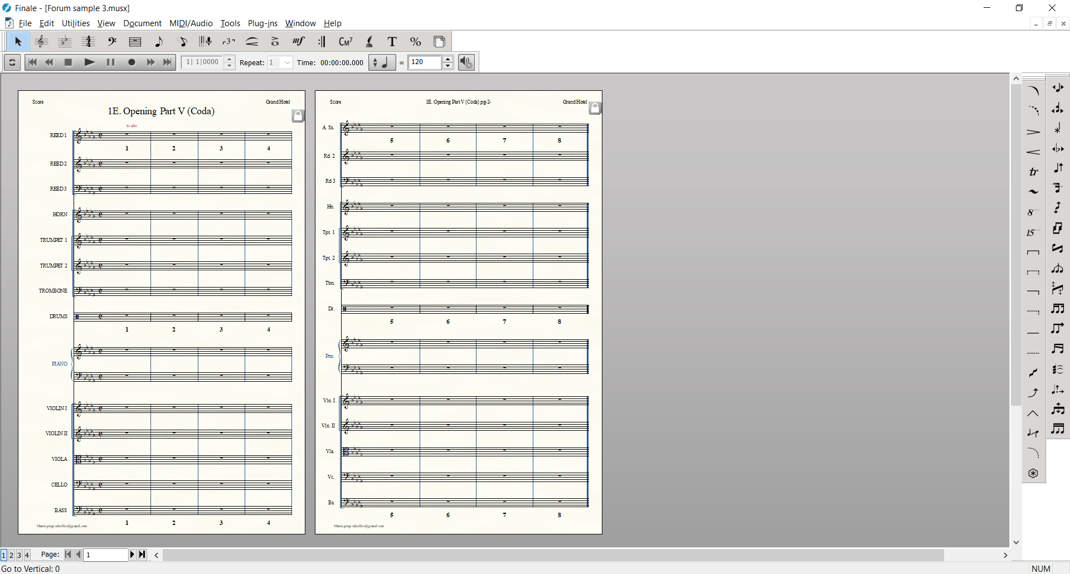
Task: Select the Resize tool (percent icon)
Action: click(x=416, y=42)
